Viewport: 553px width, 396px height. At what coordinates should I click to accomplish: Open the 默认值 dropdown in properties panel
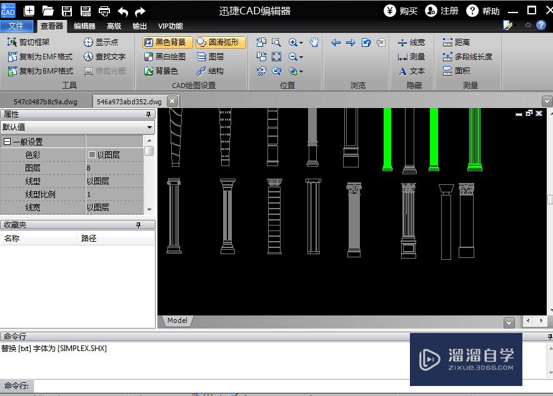coord(149,127)
